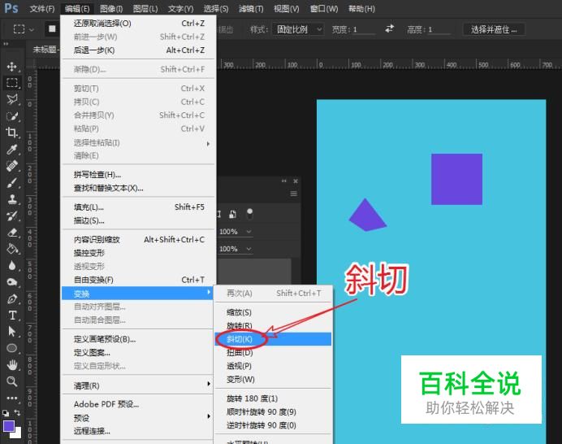Choose 扭曲(D) transform

(x=273, y=352)
